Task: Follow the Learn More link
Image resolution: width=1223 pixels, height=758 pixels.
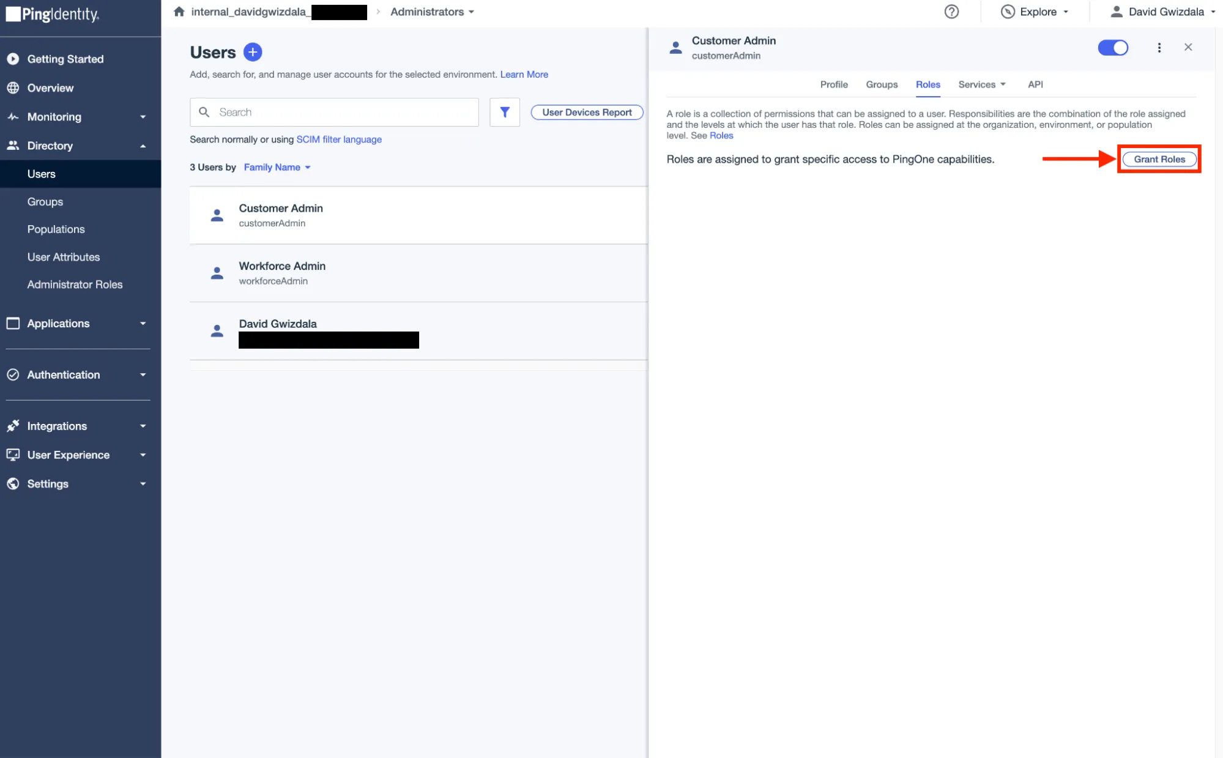Action: click(524, 75)
